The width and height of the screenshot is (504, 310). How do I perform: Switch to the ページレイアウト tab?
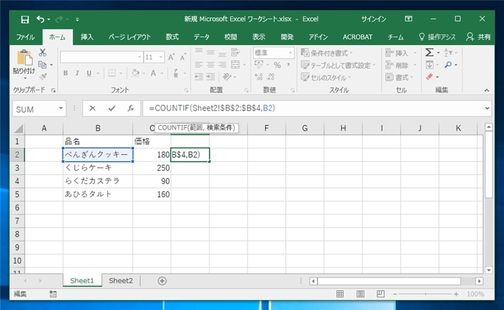[129, 37]
